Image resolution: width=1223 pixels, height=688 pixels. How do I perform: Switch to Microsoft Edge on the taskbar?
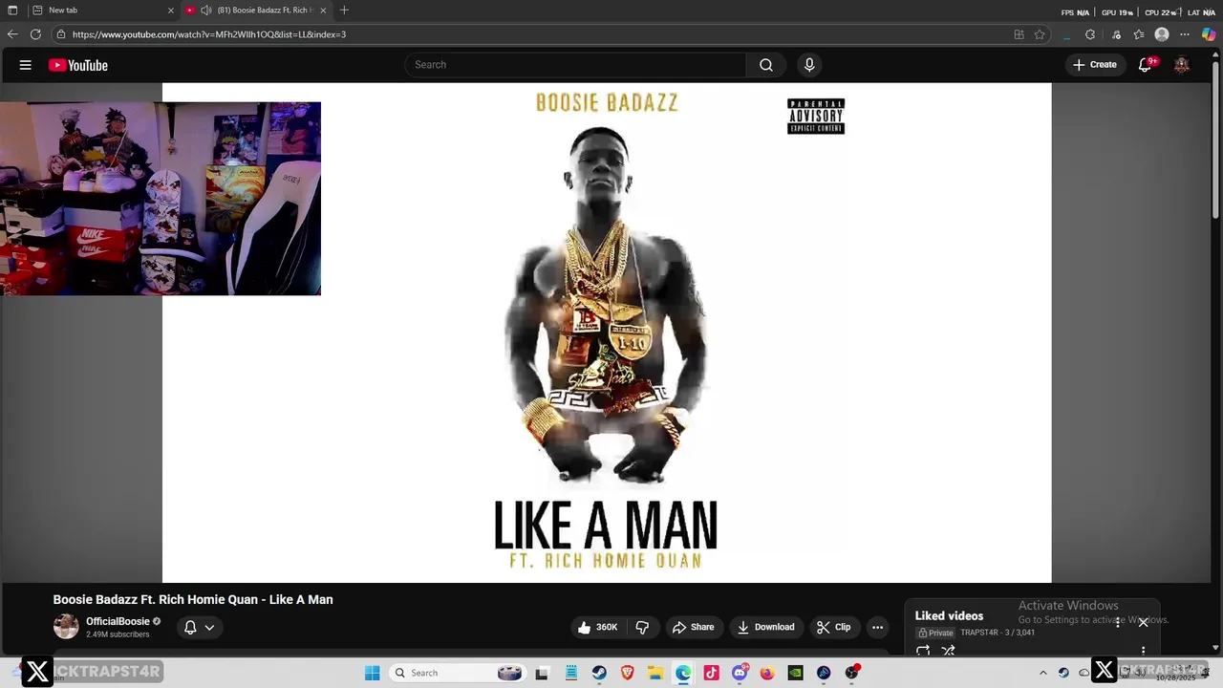tap(683, 673)
